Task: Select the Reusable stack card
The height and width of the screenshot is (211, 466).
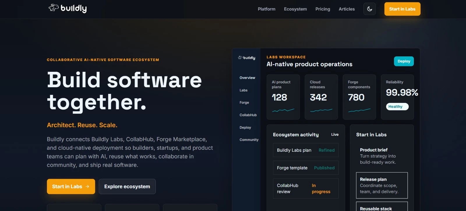Action: 382,207
